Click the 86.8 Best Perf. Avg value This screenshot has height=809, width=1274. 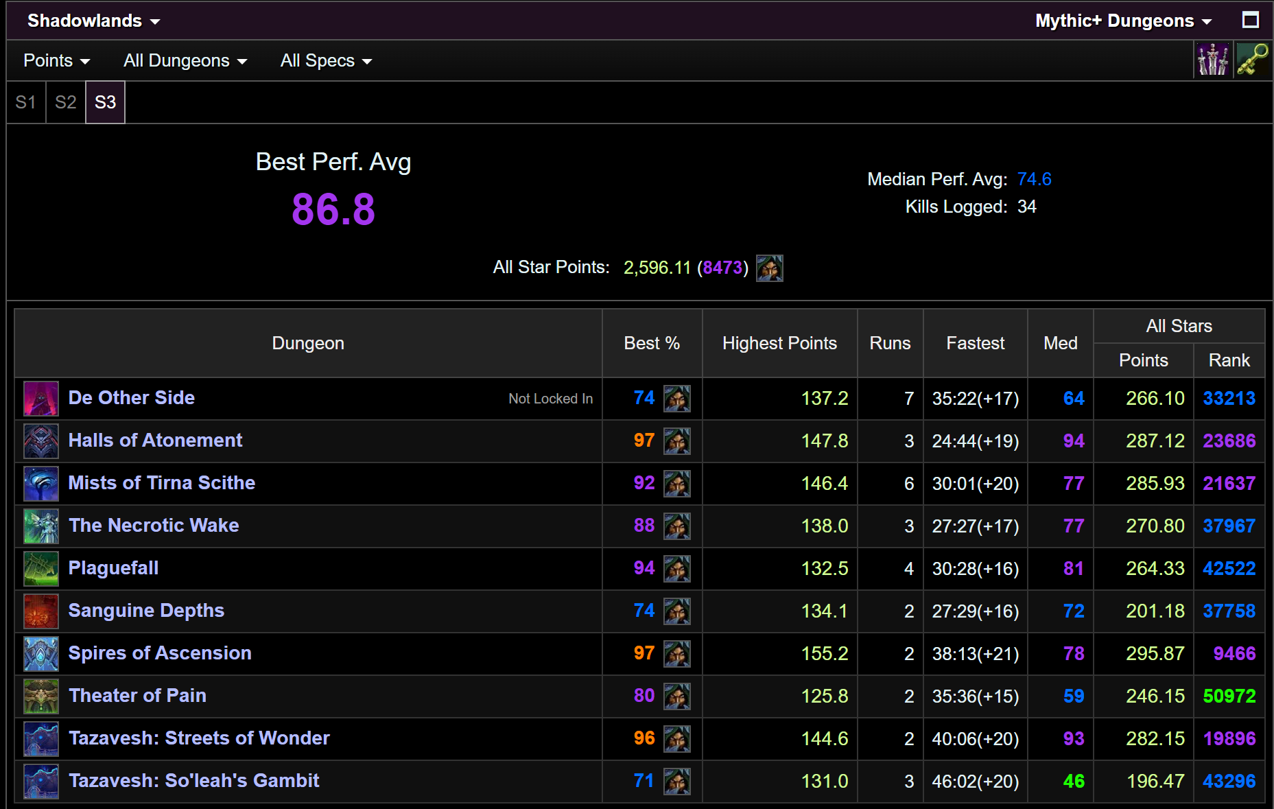[x=333, y=209]
